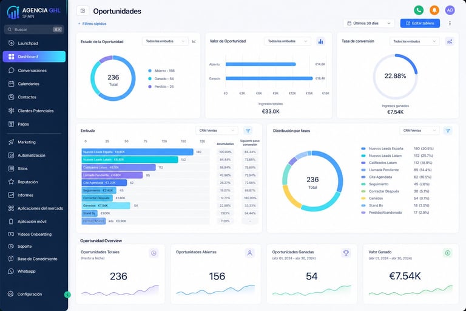
Task: Open Sitios in the sidebar
Action: [x=34, y=168]
